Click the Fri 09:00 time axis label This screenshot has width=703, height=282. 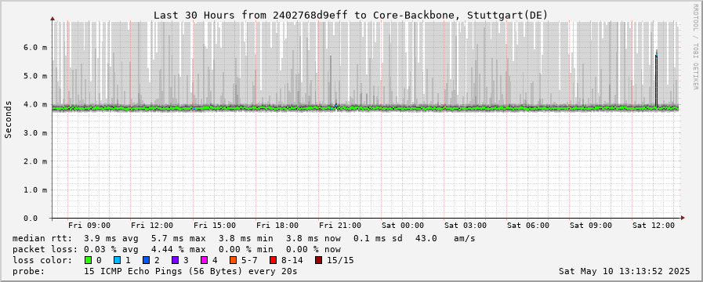pos(89,225)
